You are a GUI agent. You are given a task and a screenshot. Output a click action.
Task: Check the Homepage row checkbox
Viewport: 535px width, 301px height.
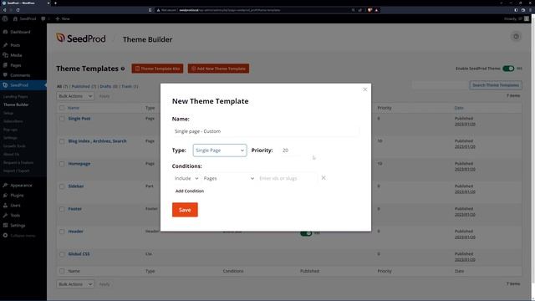62,164
